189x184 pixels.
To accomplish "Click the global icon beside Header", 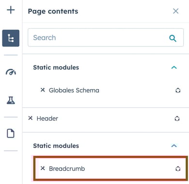I will coord(177,119).
